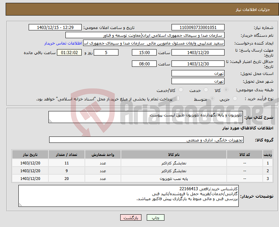Click the delivery city field تهران
Screen dimensions: 279x227
tap(198, 81)
